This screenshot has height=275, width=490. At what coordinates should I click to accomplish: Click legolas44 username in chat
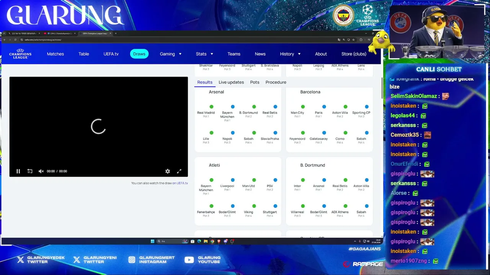[x=403, y=115]
